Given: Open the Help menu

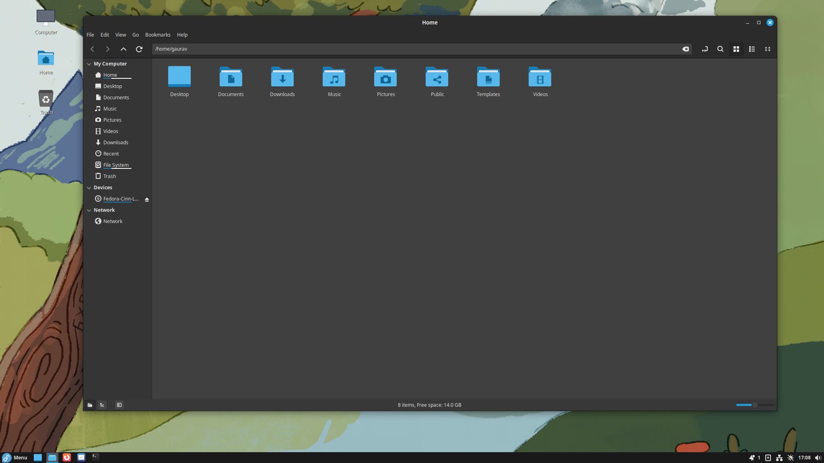Looking at the screenshot, I should point(182,35).
